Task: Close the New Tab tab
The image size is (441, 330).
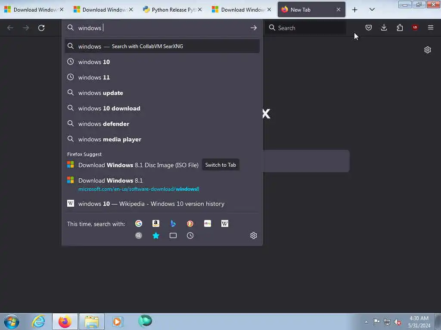Action: (x=339, y=9)
